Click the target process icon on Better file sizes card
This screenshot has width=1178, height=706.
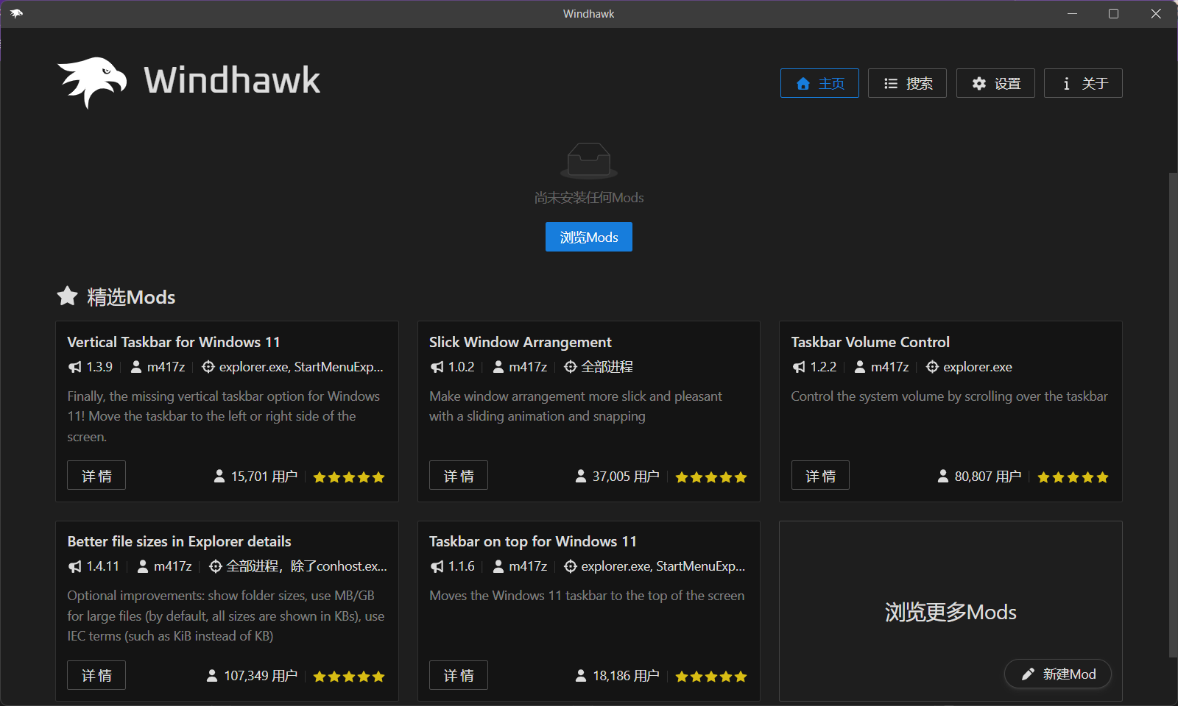coord(216,566)
